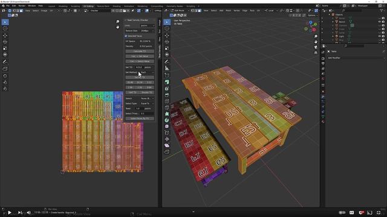Click the Double TD button
This screenshot has width=387, height=217.
[147, 92]
